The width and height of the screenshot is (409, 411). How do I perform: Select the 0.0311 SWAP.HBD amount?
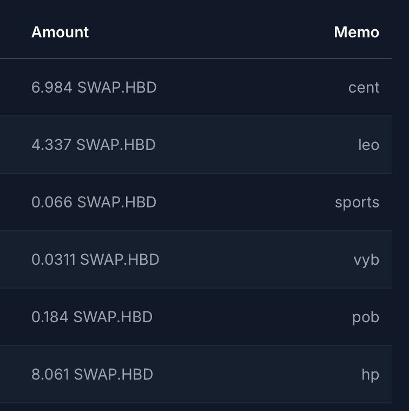point(95,259)
